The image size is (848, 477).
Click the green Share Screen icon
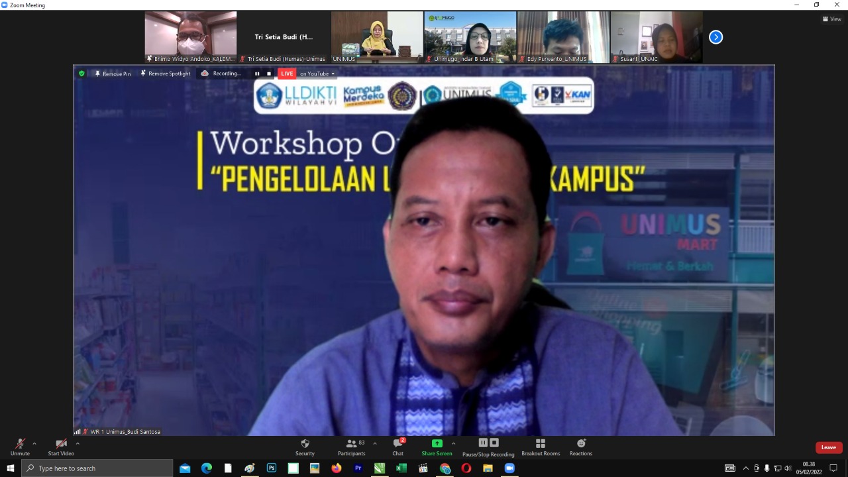point(437,443)
